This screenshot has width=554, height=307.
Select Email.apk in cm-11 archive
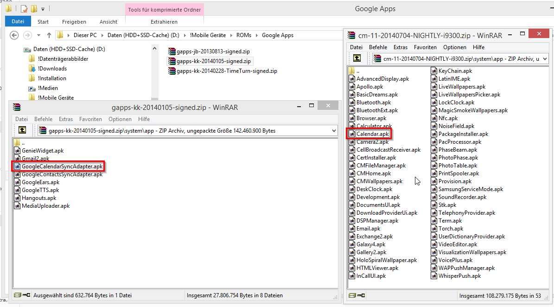tap(365, 229)
